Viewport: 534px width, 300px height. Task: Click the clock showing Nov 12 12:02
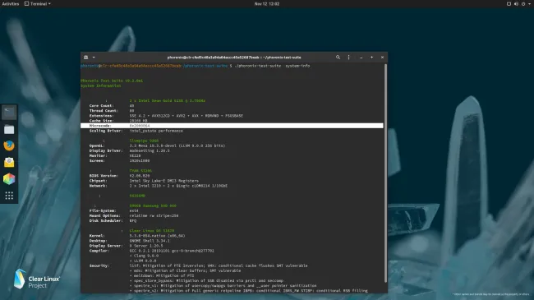267,4
